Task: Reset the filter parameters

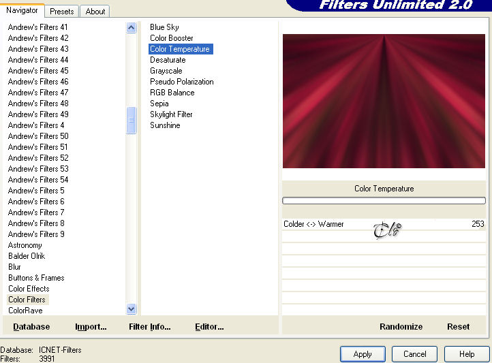Action: tap(458, 327)
